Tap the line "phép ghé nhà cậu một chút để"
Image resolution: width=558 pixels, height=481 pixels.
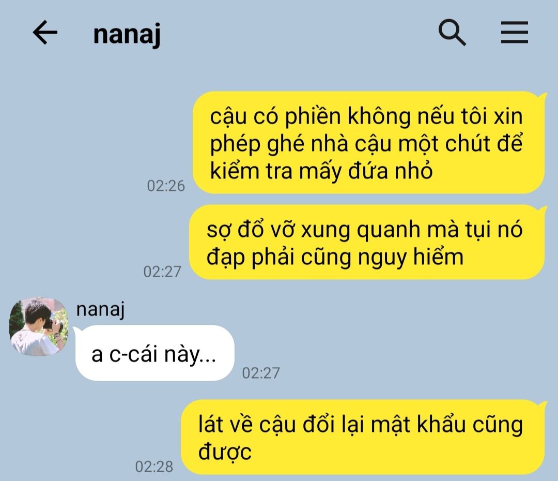click(x=366, y=144)
